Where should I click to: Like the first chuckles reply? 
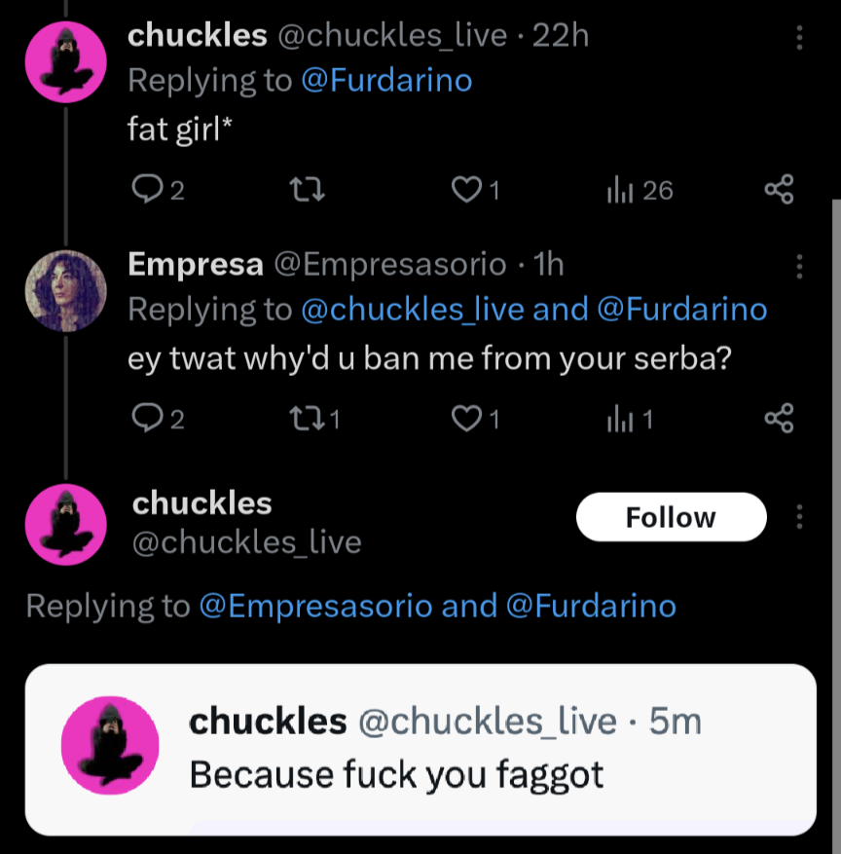[x=468, y=190]
